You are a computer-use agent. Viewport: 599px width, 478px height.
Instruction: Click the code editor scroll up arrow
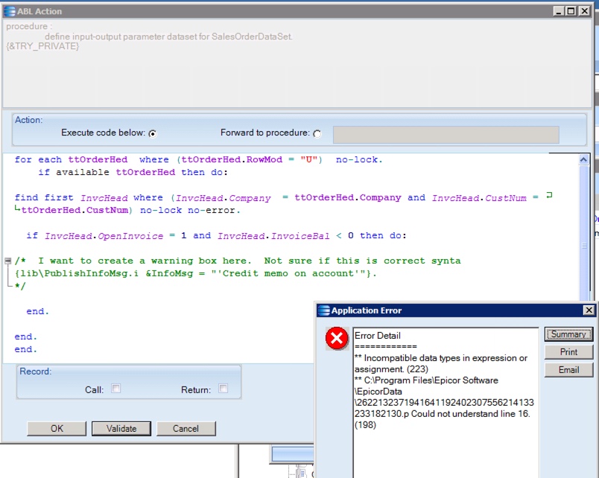point(583,159)
